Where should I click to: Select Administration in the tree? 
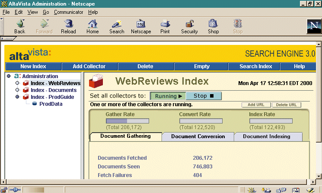(40, 76)
